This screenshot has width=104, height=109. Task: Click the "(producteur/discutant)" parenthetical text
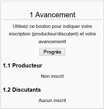[x=55, y=34]
